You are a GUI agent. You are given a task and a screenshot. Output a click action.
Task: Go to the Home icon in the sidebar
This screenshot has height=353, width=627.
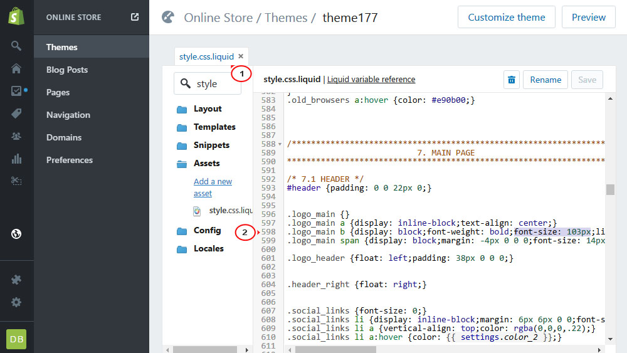tap(16, 69)
